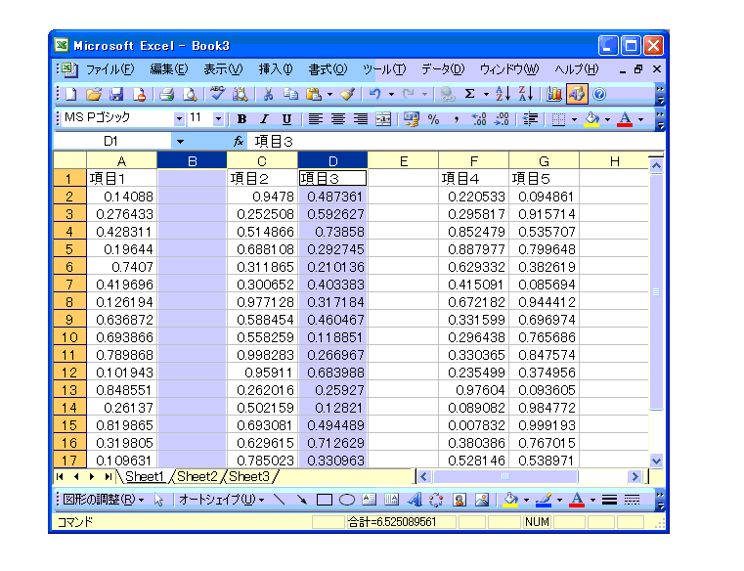This screenshot has height=571, width=744.
Task: Apply line color in drawing toolbar
Action: click(544, 500)
